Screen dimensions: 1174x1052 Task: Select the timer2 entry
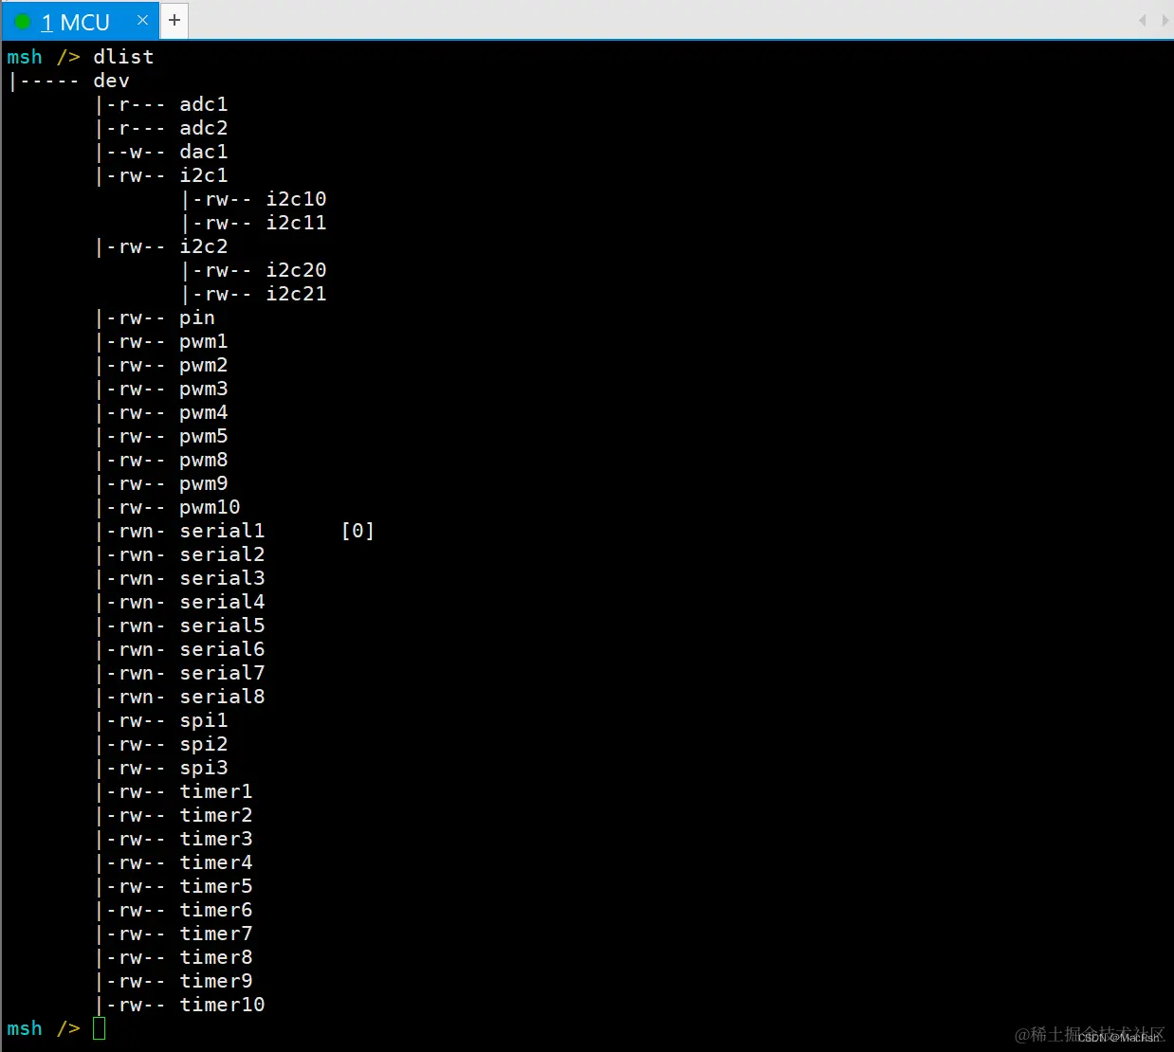pos(216,815)
